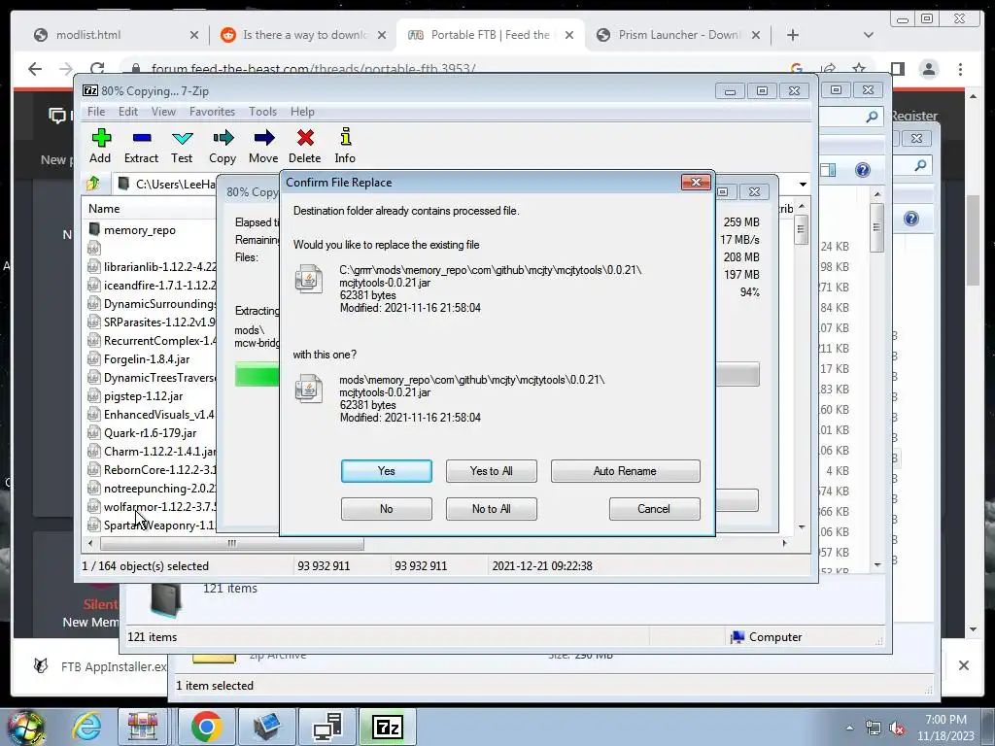Click the 7-Zip horizontal scrollbar thumb
This screenshot has width=995, height=746.
pos(231,544)
